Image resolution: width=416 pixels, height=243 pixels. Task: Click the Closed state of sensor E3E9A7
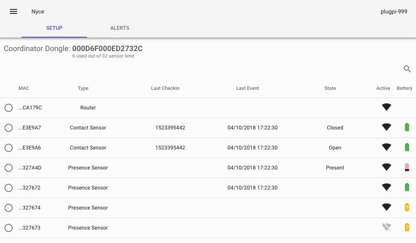(x=335, y=128)
